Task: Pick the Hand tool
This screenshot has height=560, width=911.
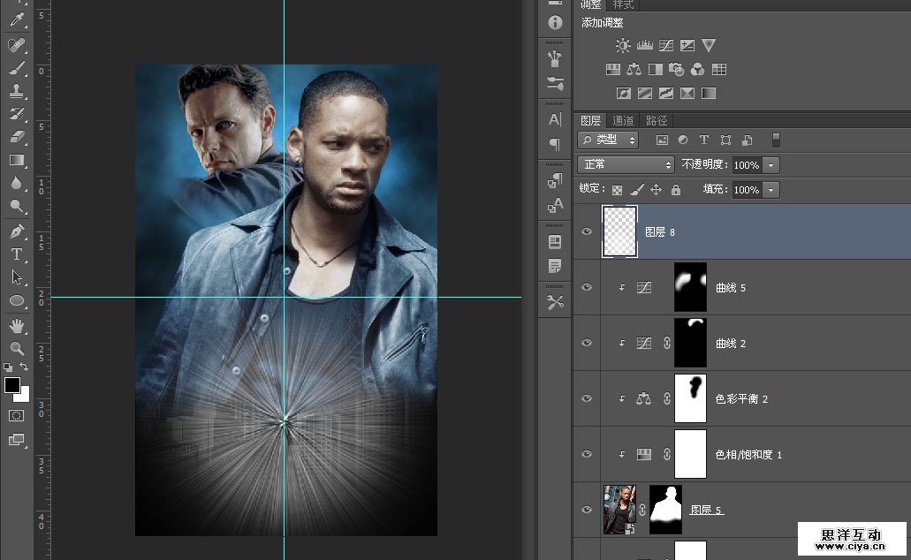Action: (17, 327)
